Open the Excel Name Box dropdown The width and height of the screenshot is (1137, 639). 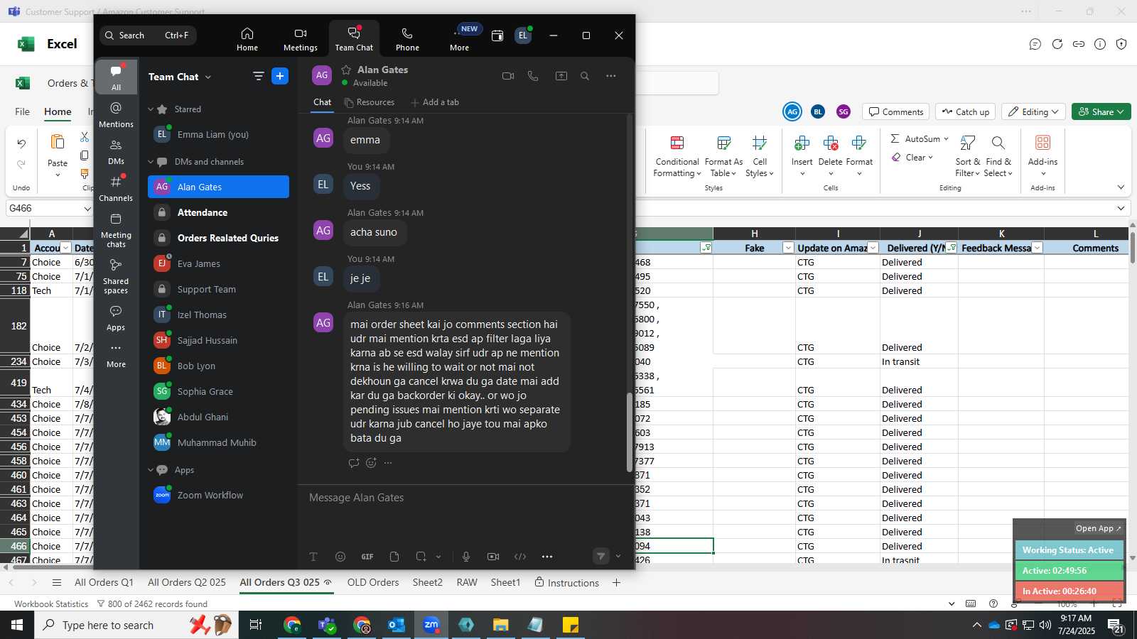tap(87, 209)
